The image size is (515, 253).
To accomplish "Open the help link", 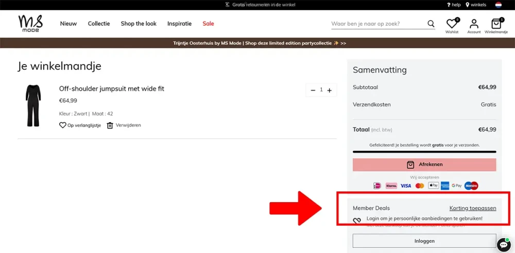I will click(453, 5).
